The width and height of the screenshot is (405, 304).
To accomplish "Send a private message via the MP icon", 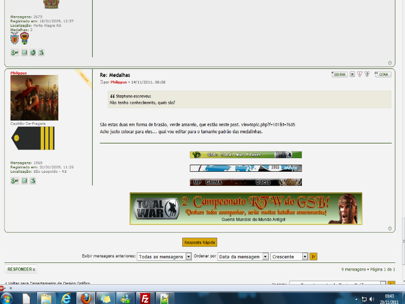I will coord(14,180).
